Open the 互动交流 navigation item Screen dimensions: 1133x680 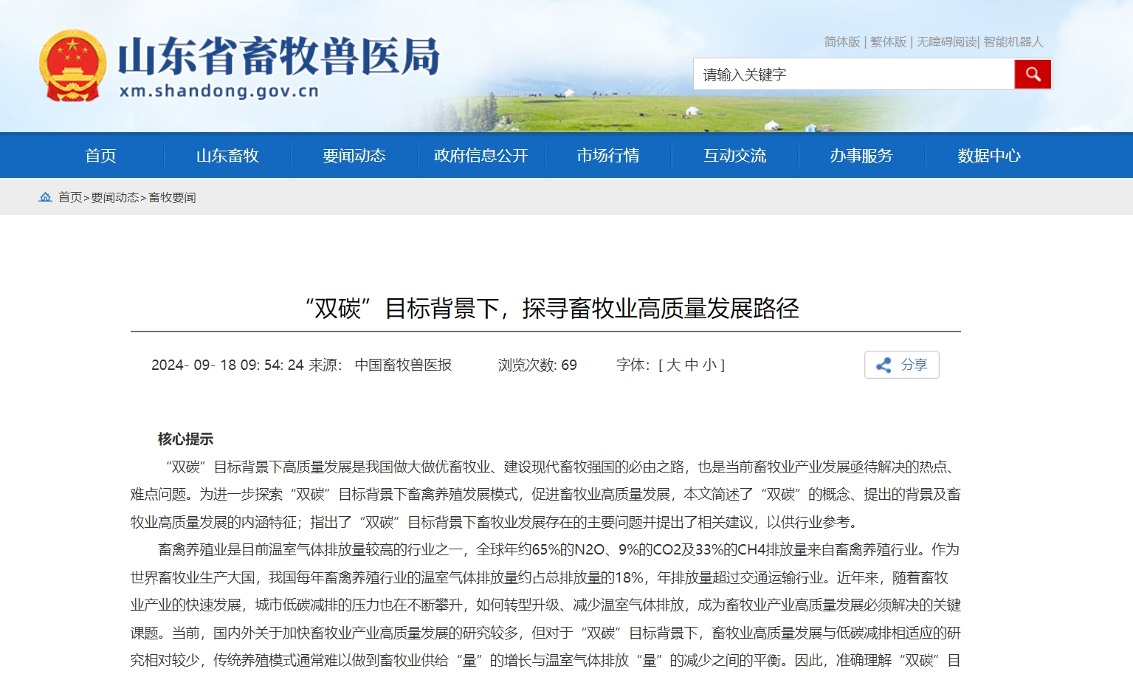[735, 156]
